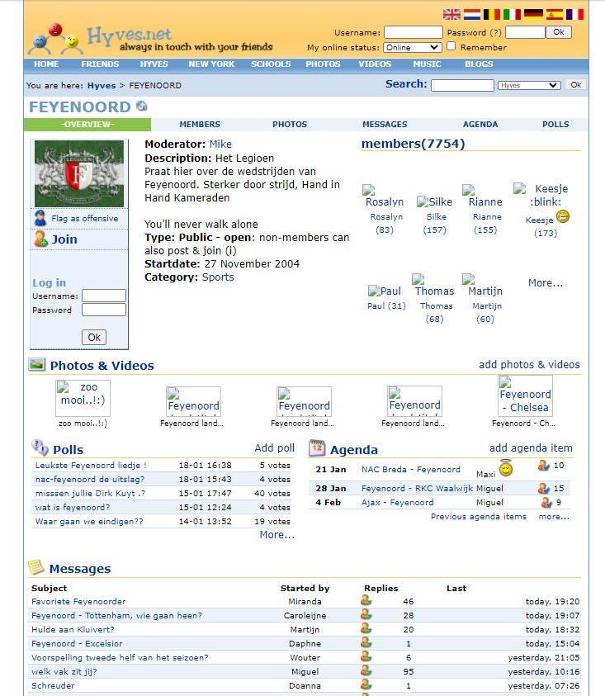
Task: Expand the Hyves search scope dropdown
Action: point(529,85)
